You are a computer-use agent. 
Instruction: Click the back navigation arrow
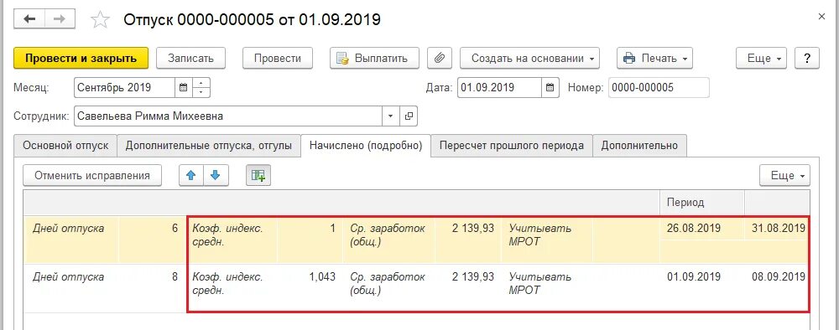tap(29, 19)
